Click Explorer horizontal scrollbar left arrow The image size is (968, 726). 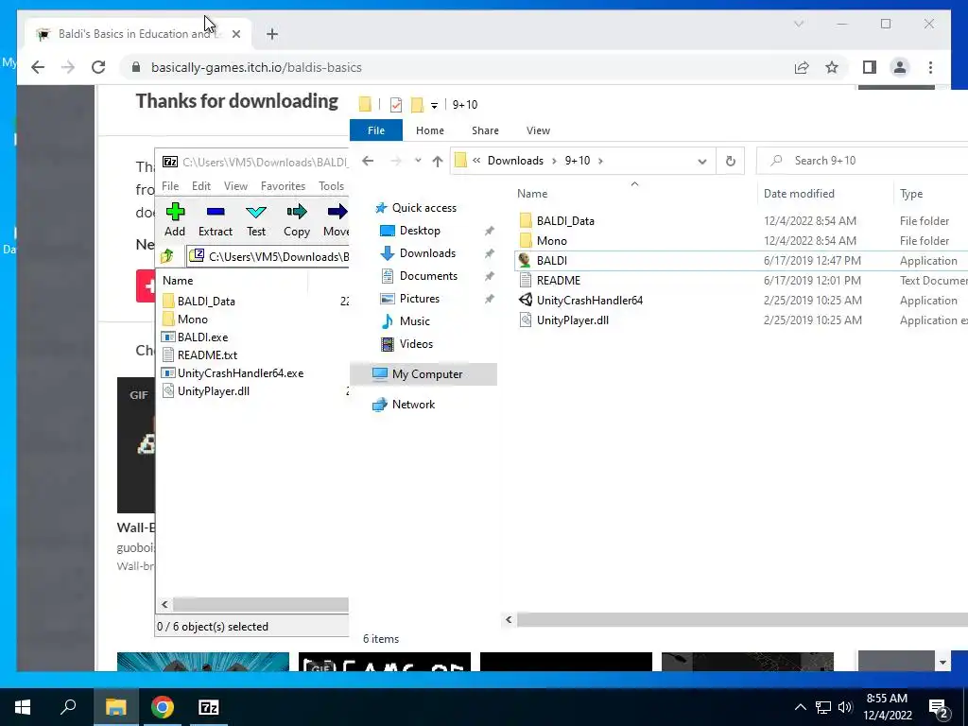point(509,619)
